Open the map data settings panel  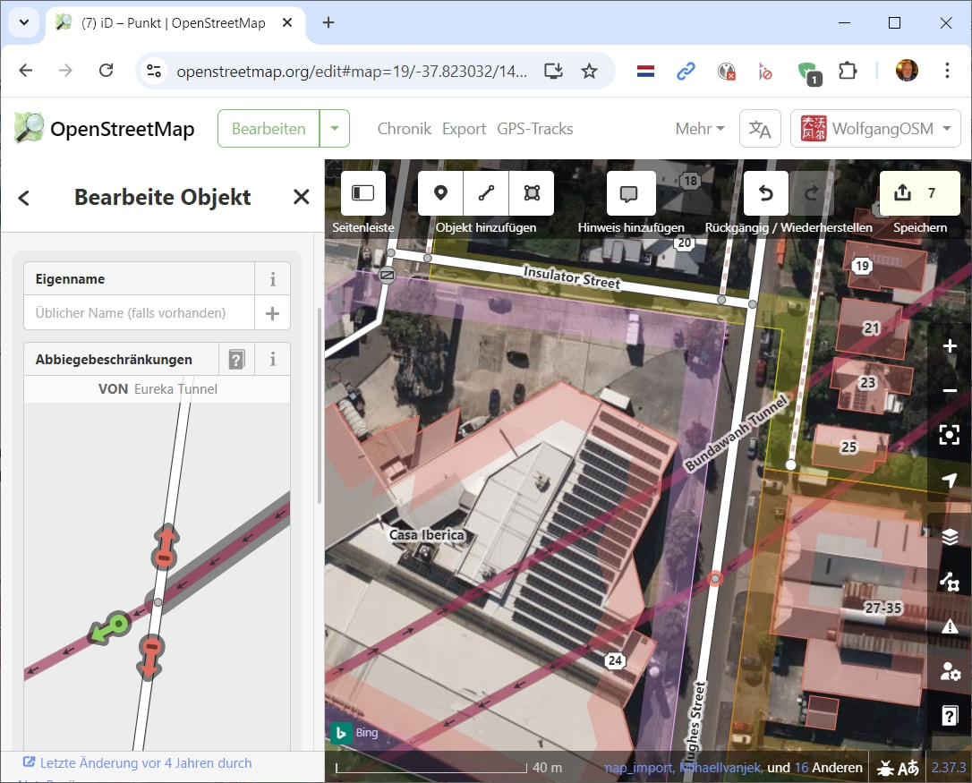pyautogui.click(x=950, y=582)
